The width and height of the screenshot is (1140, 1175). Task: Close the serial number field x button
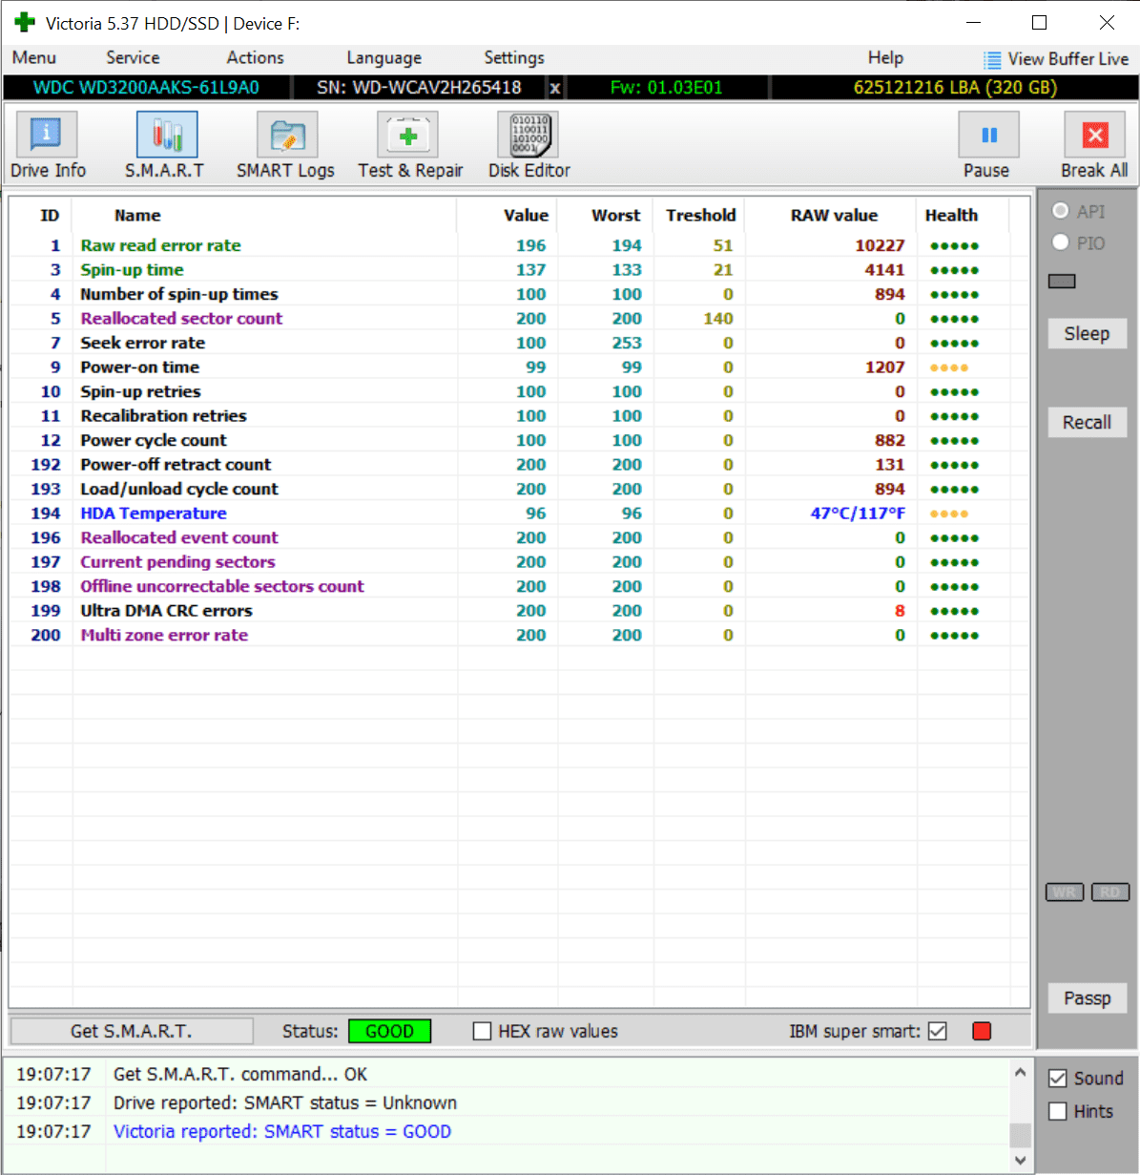pyautogui.click(x=554, y=88)
